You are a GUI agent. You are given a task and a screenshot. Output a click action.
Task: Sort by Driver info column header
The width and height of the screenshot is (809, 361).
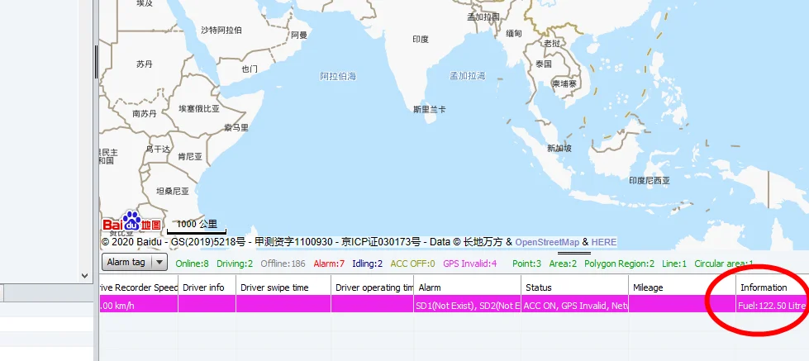click(207, 287)
